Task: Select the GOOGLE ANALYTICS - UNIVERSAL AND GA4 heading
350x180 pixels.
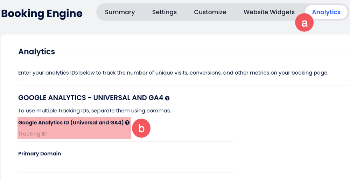Action: pyautogui.click(x=91, y=98)
